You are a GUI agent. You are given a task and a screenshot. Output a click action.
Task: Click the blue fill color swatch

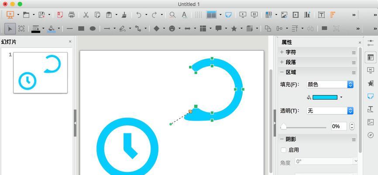pyautogui.click(x=325, y=97)
